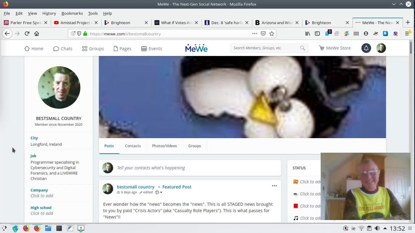
Task: Open the notifications bell in MeWe header
Action: [366, 48]
